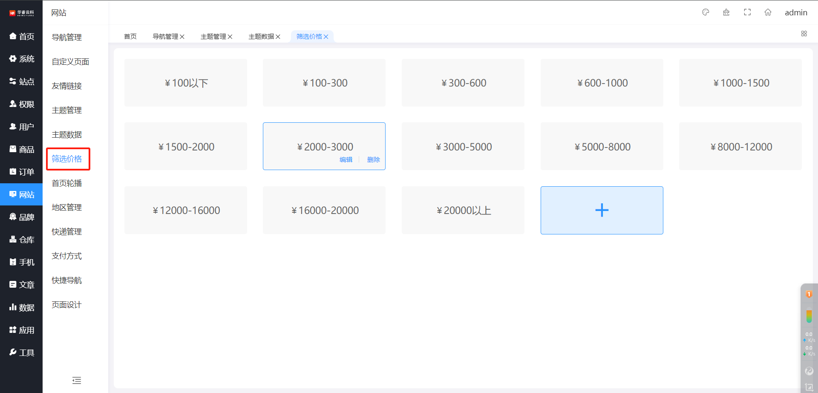Toggle fullscreen mode icon
Image resolution: width=818 pixels, height=393 pixels.
point(747,12)
